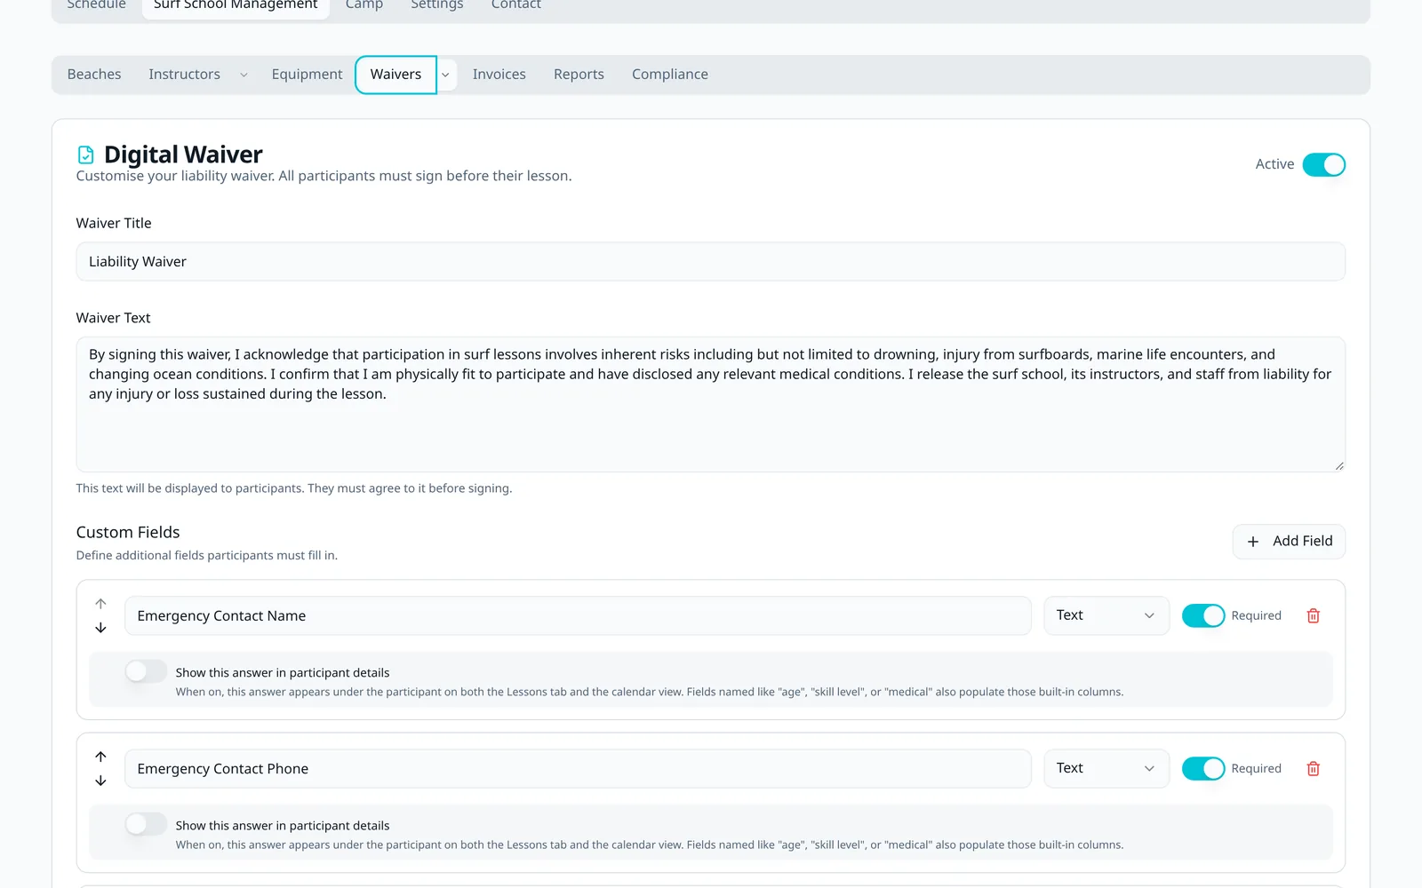This screenshot has height=888, width=1422.
Task: Open the Settings top tab
Action: [437, 4]
